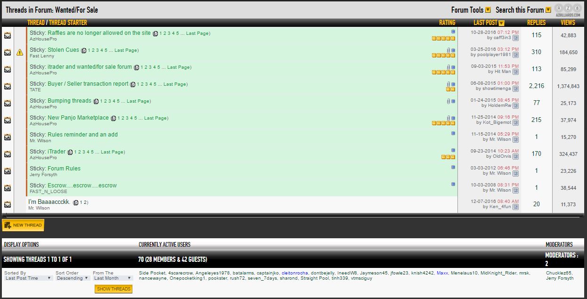Click go-to-last-post icon next to Ken_4fun
This screenshot has width=587, height=299.
click(x=515, y=207)
